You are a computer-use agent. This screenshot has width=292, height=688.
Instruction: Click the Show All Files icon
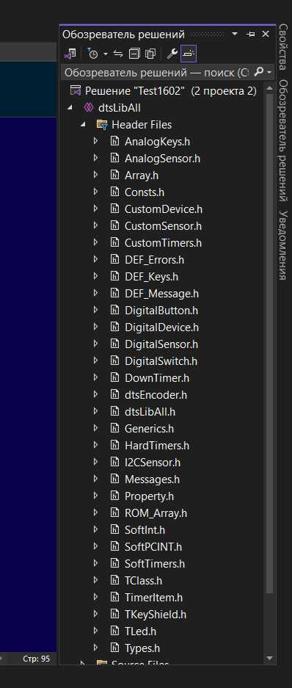[x=150, y=54]
